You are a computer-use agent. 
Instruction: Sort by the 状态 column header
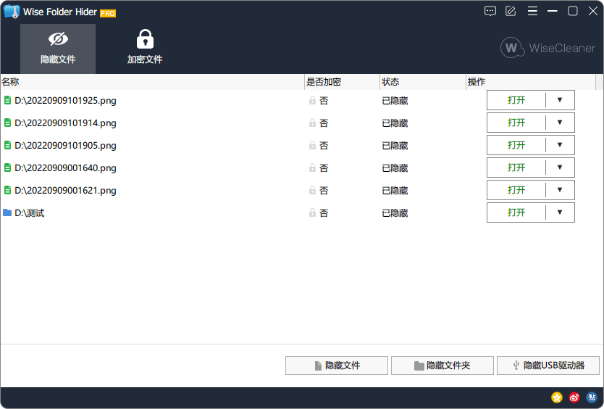coord(423,82)
